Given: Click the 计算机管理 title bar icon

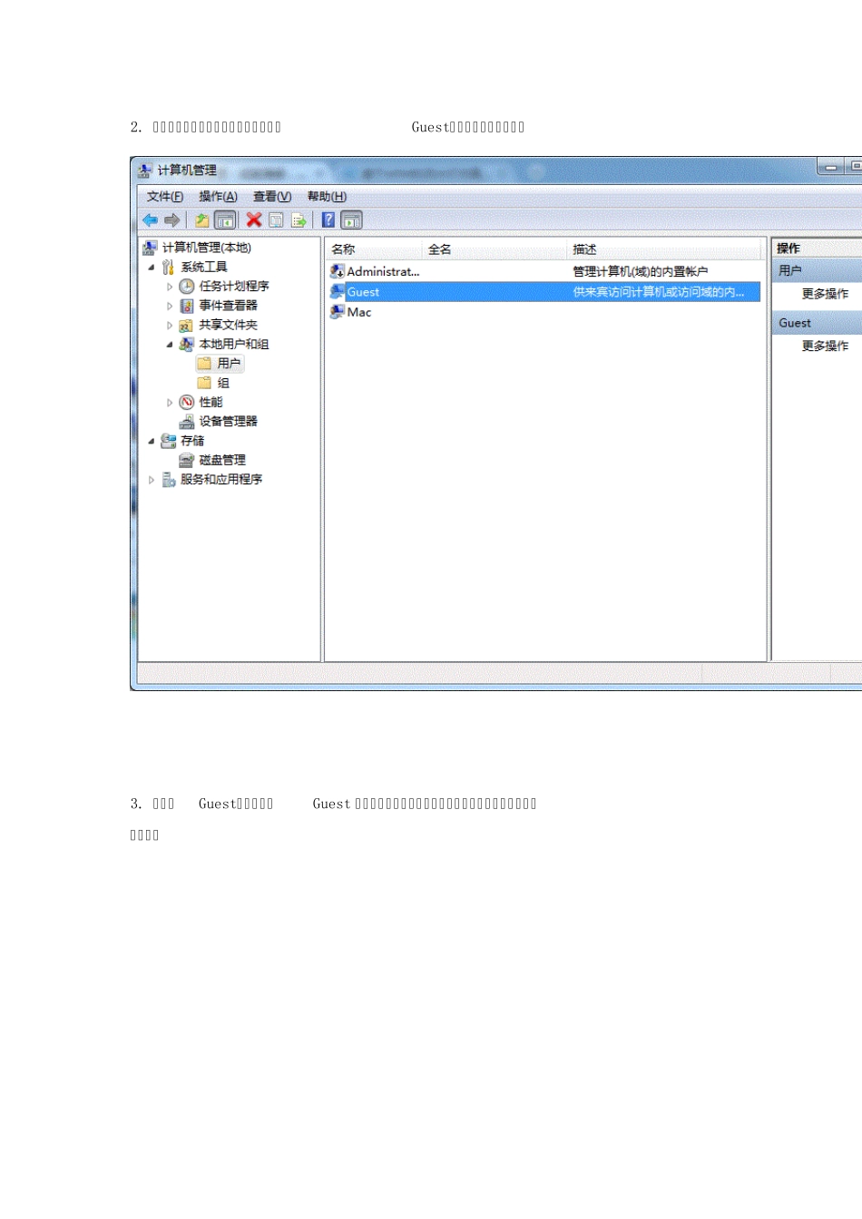Looking at the screenshot, I should 145,171.
